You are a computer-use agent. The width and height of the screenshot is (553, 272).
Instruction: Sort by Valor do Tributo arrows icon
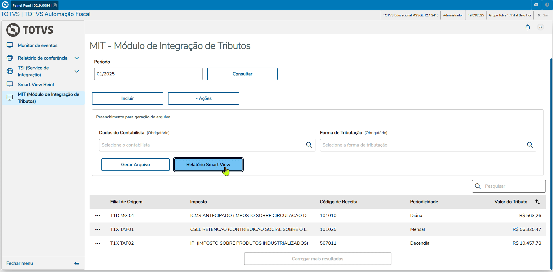point(538,202)
